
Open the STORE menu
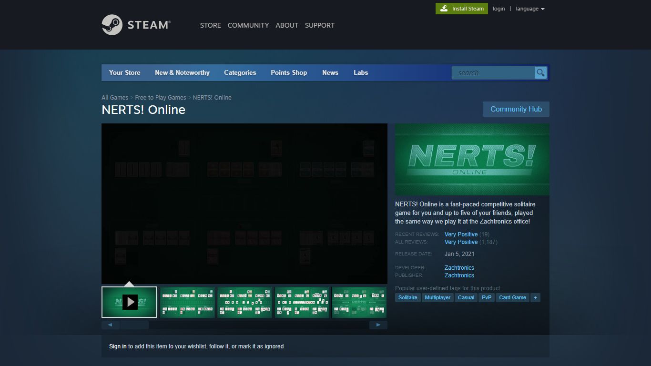211,25
